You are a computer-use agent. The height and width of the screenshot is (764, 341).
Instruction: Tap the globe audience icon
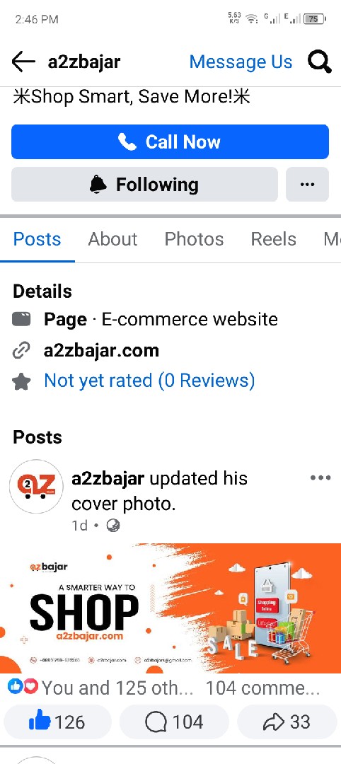click(x=113, y=526)
